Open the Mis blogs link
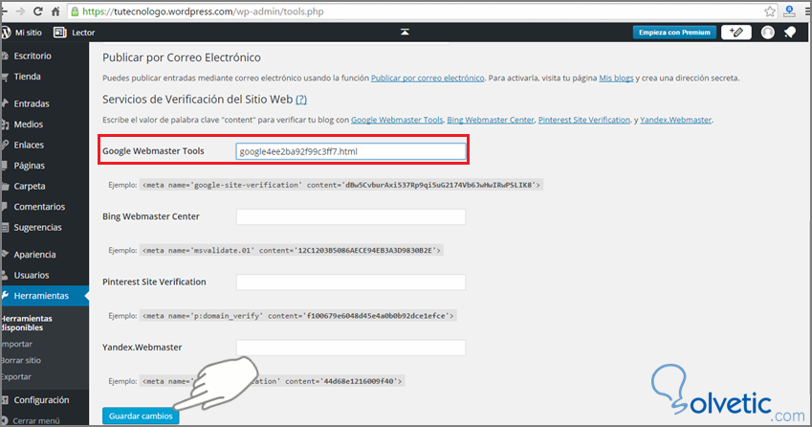The image size is (812, 427). (616, 79)
